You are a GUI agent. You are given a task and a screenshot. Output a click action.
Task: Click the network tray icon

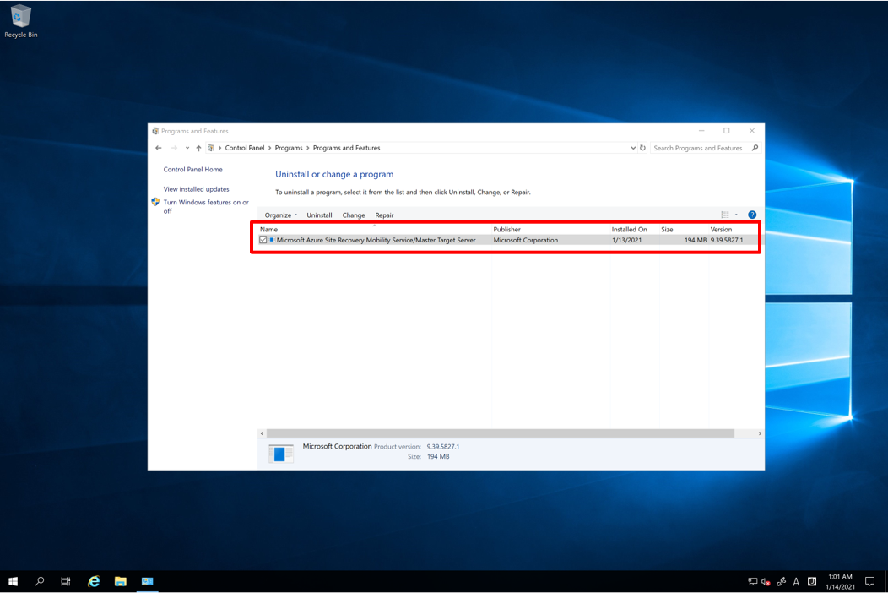tap(753, 582)
